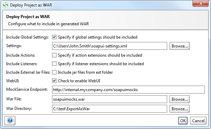Click the 'War Directory:' label

[19, 108]
